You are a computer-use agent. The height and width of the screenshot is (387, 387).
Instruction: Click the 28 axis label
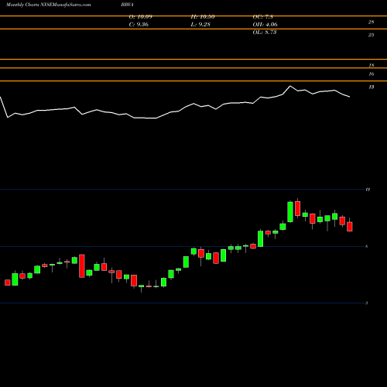pyautogui.click(x=371, y=22)
